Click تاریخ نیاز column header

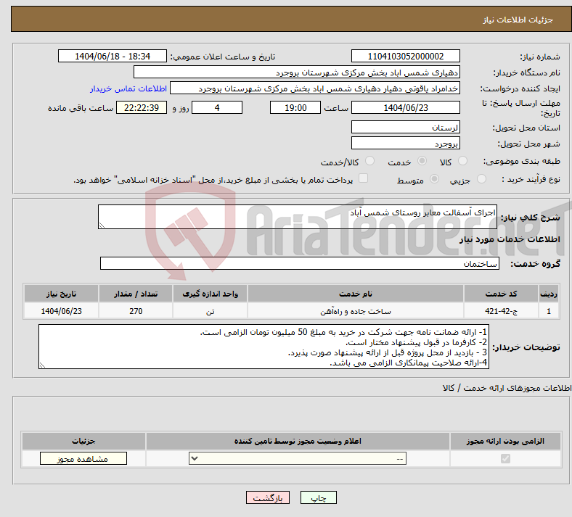(61, 294)
